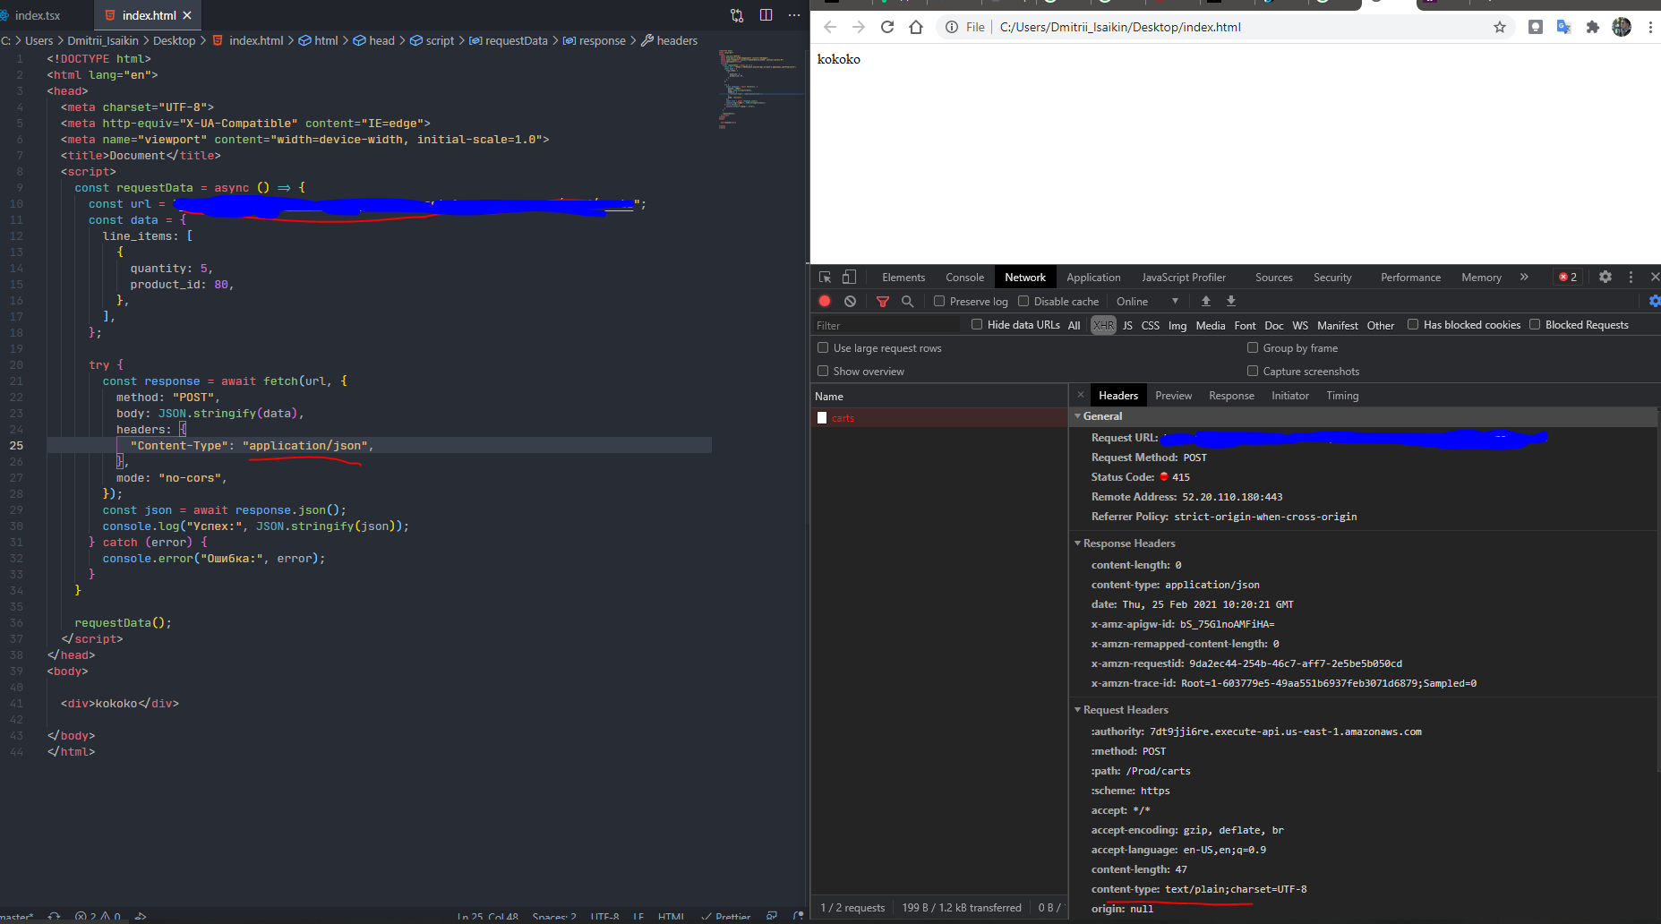Open the response breadcrumb dropdown
This screenshot has width=1661, height=924.
point(594,40)
